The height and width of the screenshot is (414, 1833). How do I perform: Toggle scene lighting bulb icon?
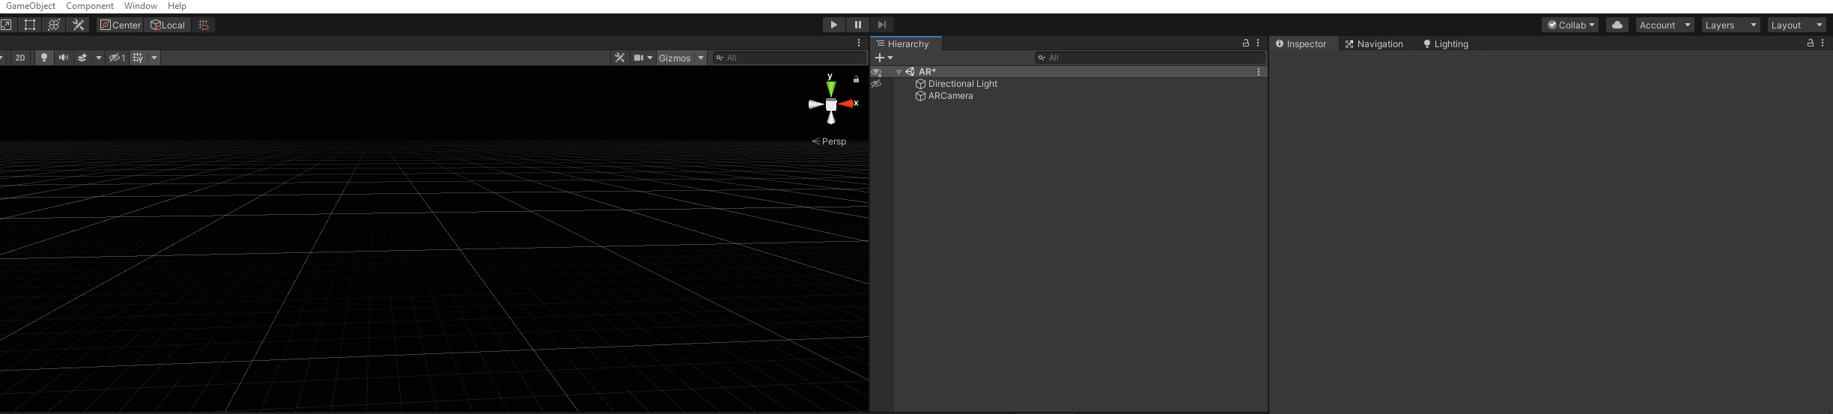(44, 58)
